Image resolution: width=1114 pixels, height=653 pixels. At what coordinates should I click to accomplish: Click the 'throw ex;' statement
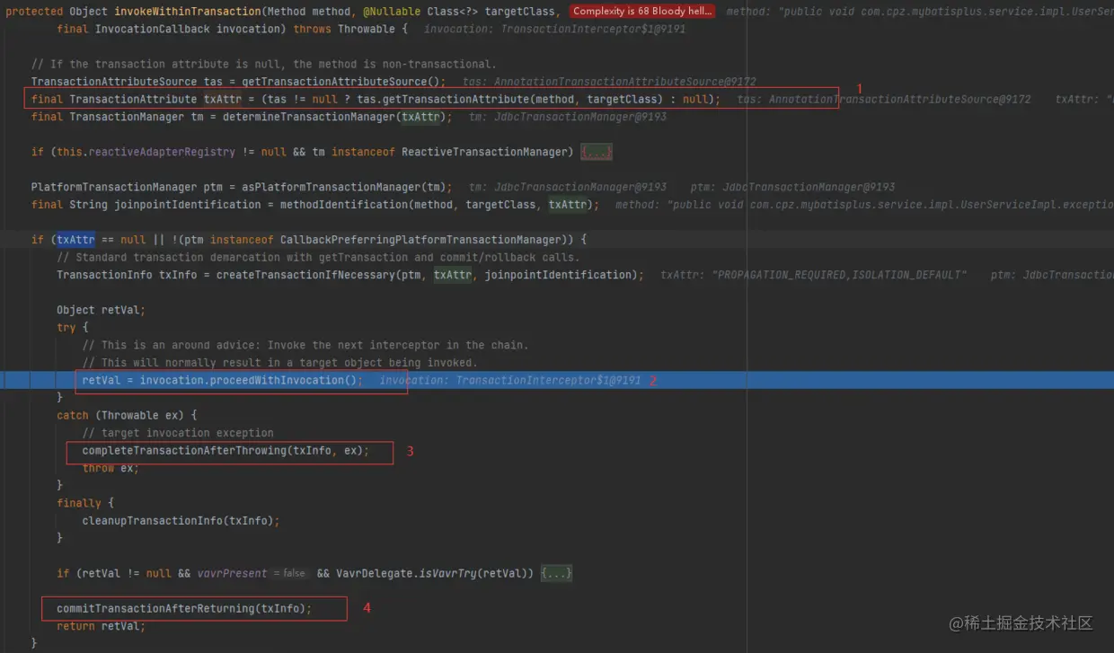pyautogui.click(x=111, y=468)
